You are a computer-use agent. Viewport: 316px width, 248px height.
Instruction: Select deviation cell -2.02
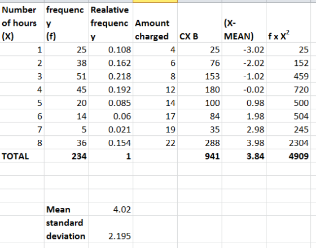(x=244, y=63)
